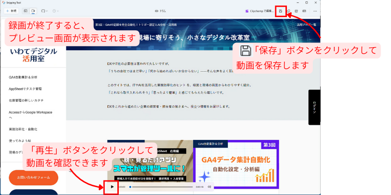Open Clipchamp で編集 to edit video
The height and width of the screenshot is (195, 391).
(259, 11)
